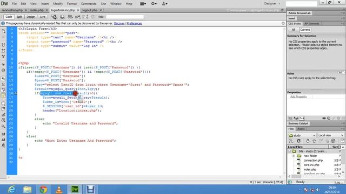Open the Modify menu

(x=58, y=4)
